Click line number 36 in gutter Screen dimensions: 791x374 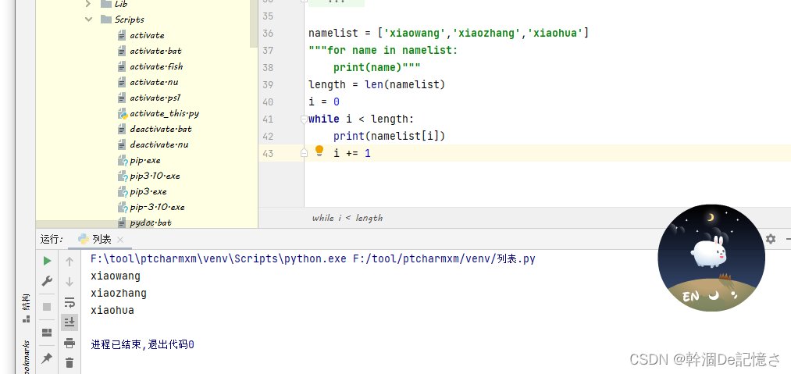pyautogui.click(x=268, y=34)
